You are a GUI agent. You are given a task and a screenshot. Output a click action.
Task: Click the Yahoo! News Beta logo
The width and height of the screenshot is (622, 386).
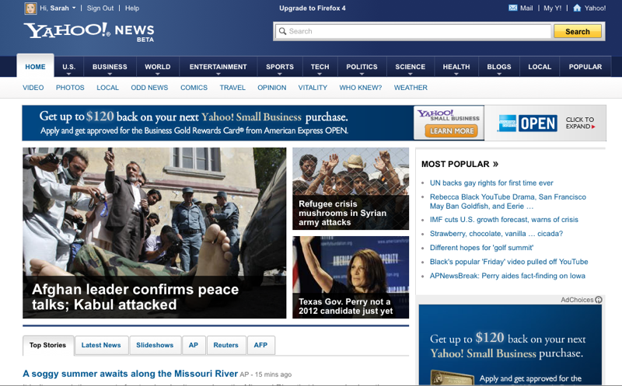click(x=89, y=32)
